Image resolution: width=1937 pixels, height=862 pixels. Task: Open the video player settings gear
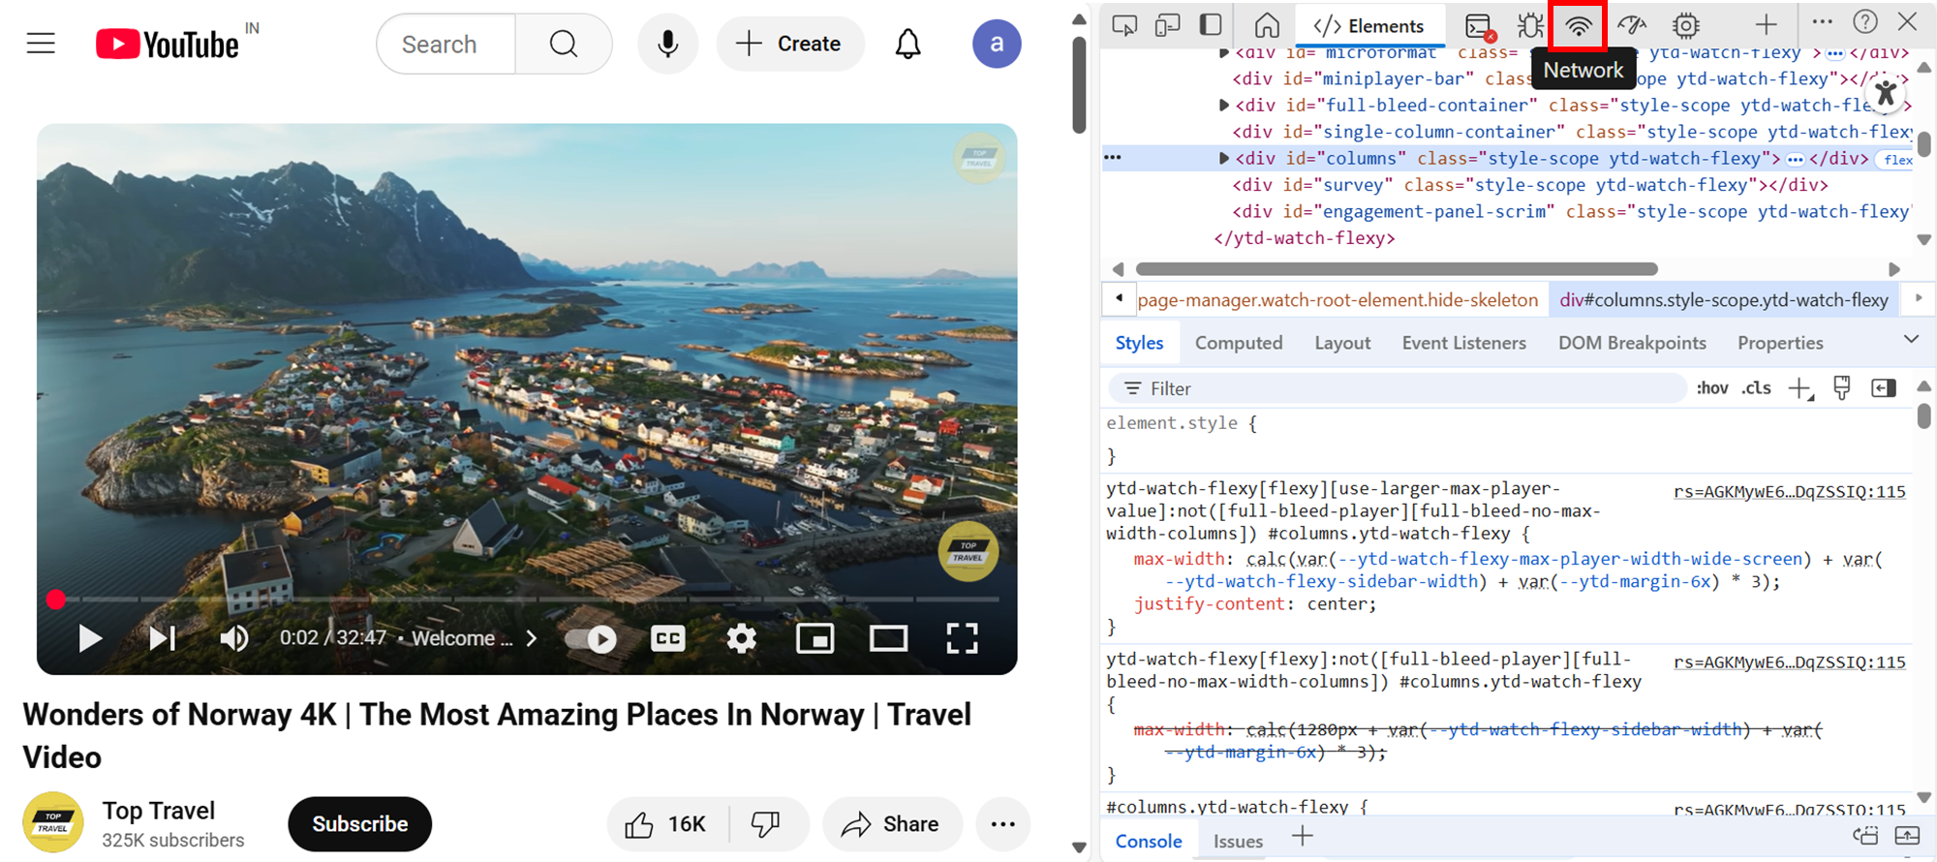click(x=742, y=638)
